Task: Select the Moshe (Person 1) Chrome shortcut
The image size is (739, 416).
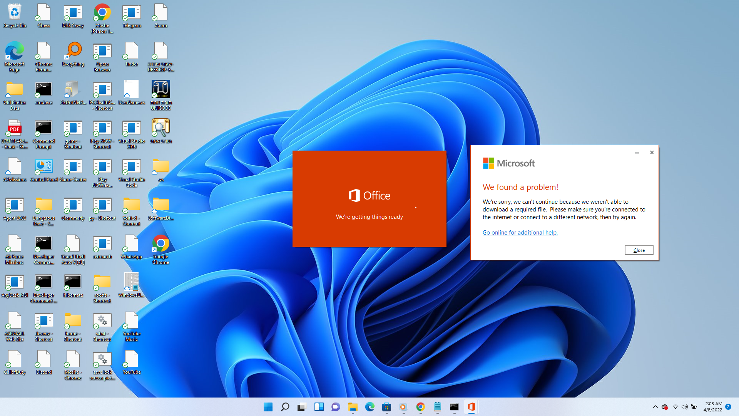Action: coord(102,18)
